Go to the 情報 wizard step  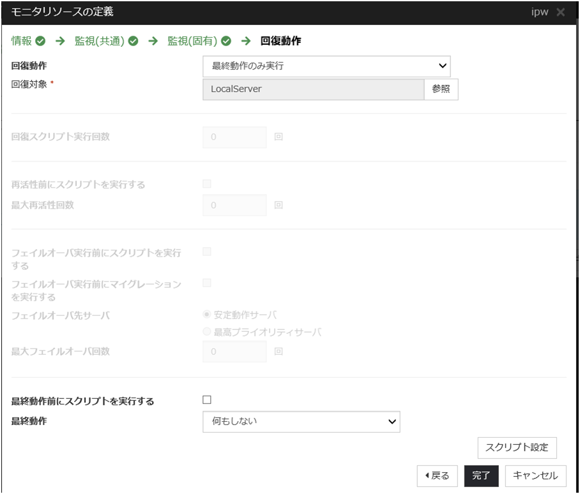[21, 41]
